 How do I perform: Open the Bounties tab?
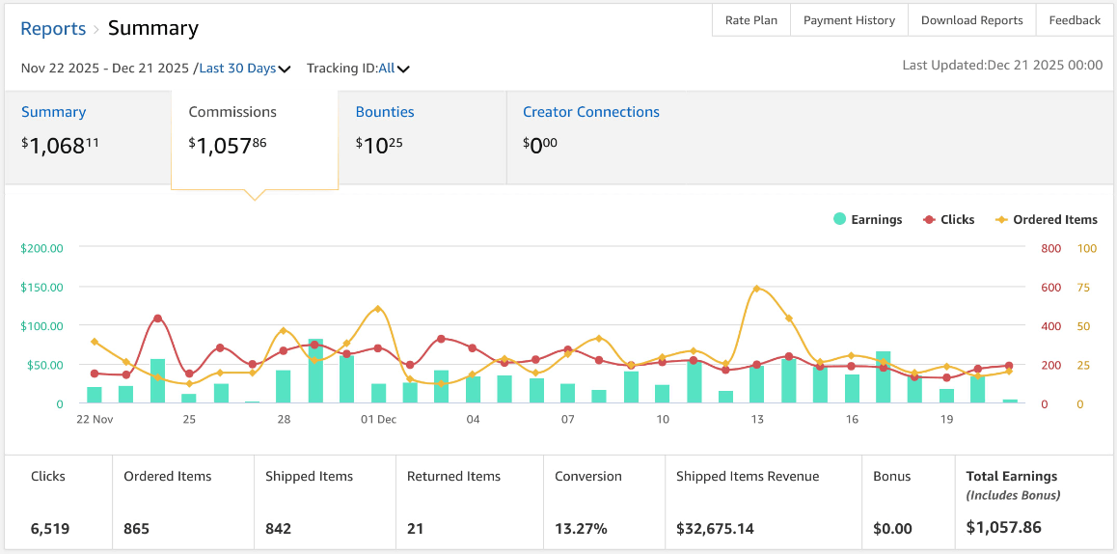coord(385,112)
